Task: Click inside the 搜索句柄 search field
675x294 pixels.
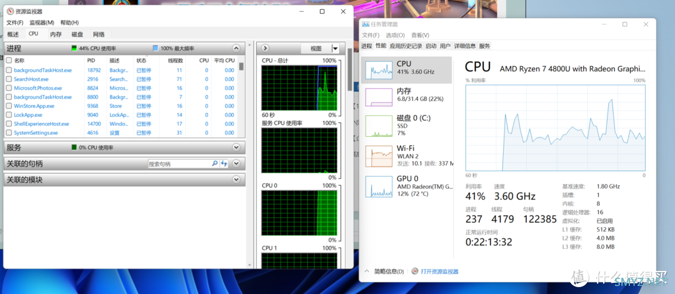Action: click(178, 164)
